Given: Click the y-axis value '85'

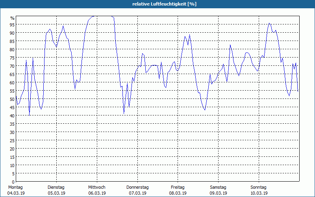Looking at the screenshot, I should pyautogui.click(x=12, y=41).
